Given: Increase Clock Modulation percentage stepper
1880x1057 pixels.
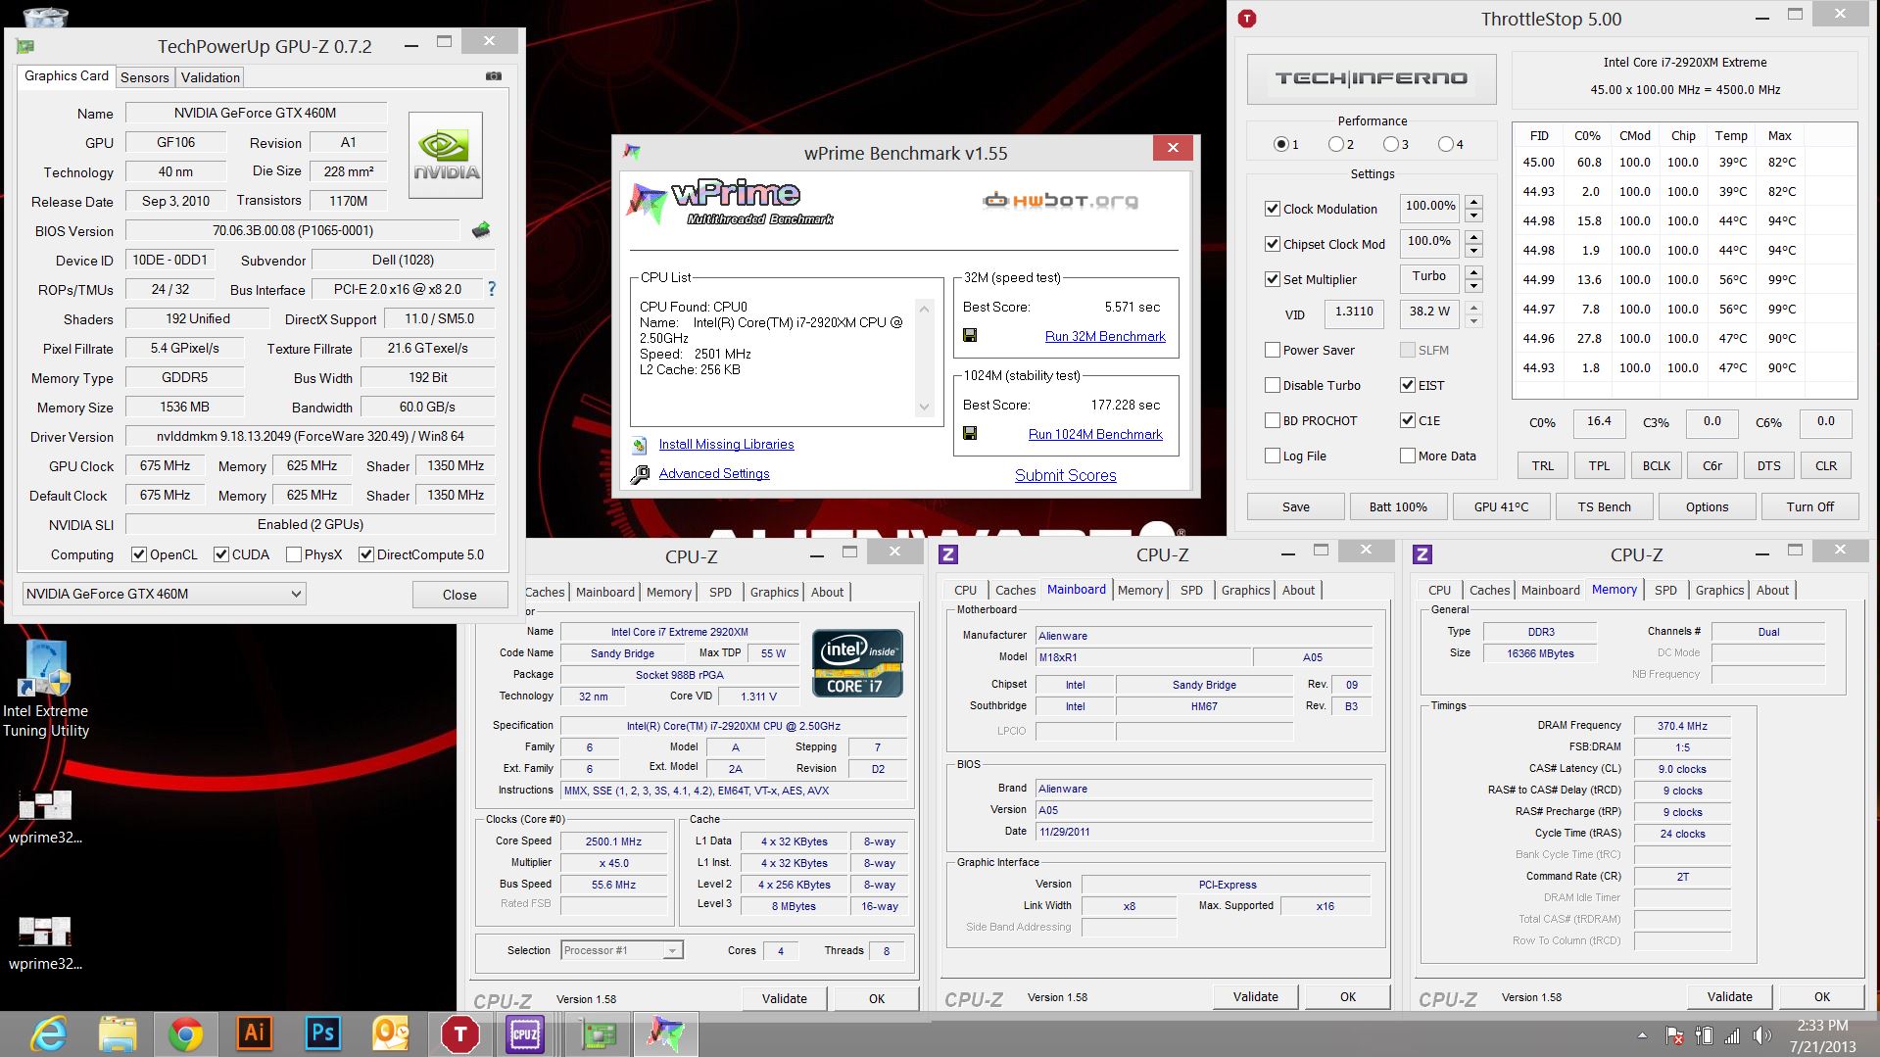Looking at the screenshot, I should 1473,202.
